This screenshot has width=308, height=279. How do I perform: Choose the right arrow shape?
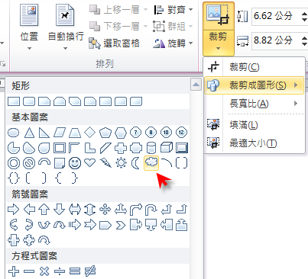pyautogui.click(x=14, y=210)
